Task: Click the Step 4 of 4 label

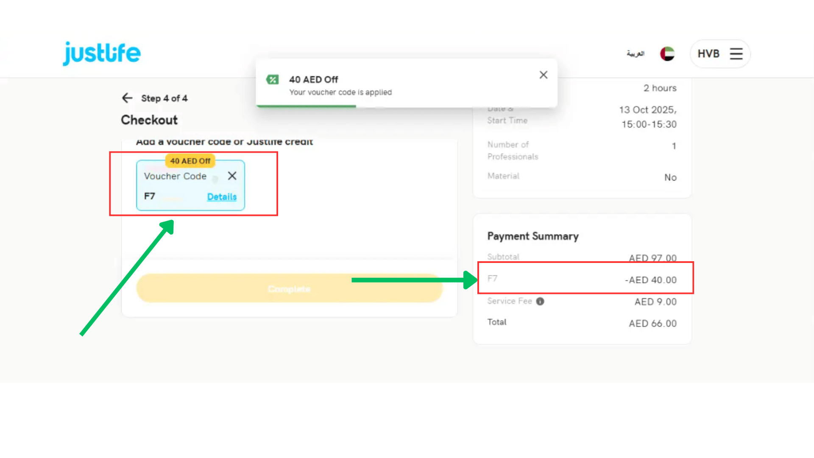Action: [164, 98]
